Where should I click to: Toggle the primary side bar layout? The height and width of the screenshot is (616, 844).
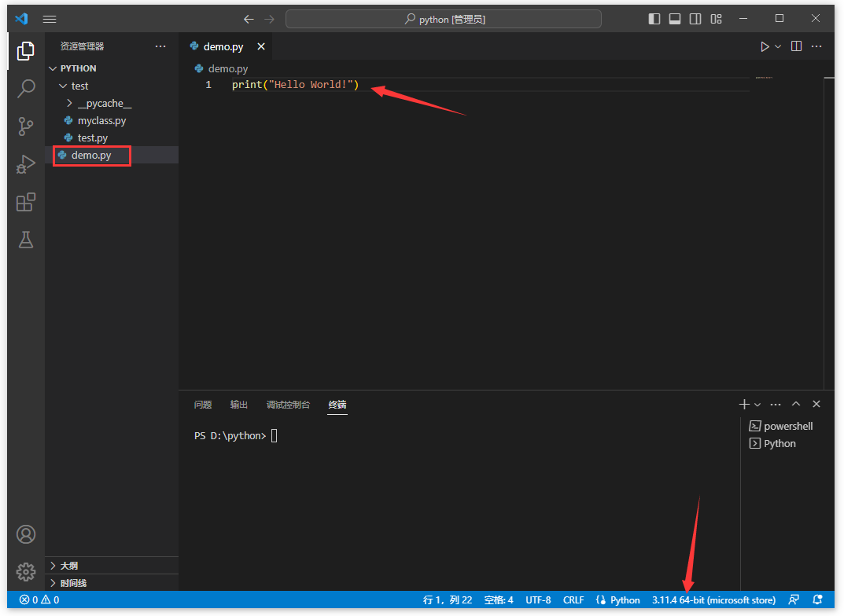[x=654, y=19]
